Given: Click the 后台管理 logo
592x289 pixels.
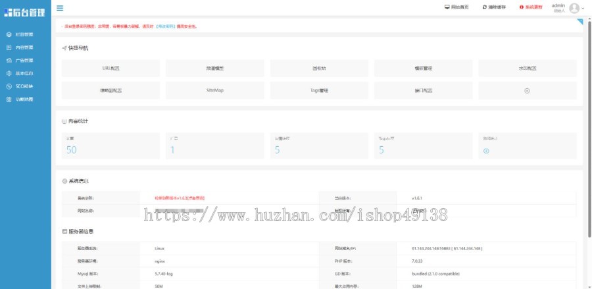Looking at the screenshot, I should (x=24, y=12).
